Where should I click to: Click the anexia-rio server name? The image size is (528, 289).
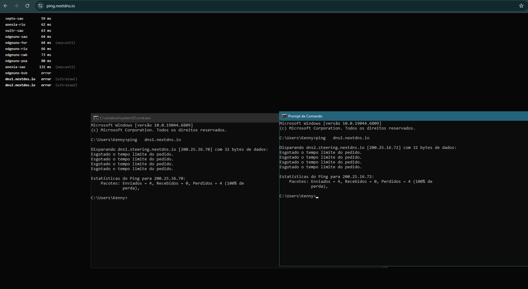click(x=15, y=24)
